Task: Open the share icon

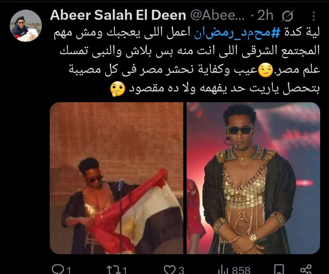Action: 306,269
